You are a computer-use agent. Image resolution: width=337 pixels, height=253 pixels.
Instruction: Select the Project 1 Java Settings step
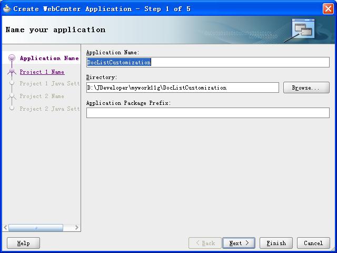click(49, 83)
